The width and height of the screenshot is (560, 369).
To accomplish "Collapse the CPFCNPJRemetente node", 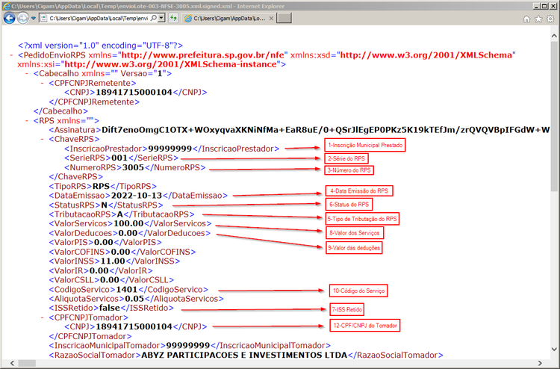I will [x=43, y=83].
